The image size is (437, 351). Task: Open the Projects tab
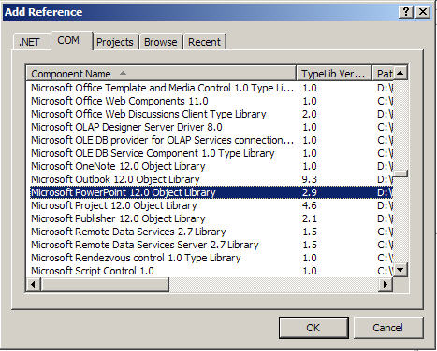(115, 42)
